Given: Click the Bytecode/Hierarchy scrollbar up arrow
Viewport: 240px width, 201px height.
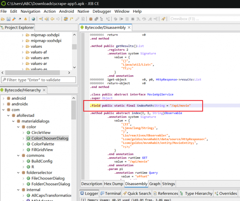Looking at the screenshot, I should point(74,98).
